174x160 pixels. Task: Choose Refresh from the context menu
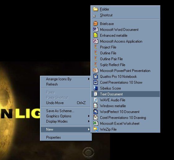pyautogui.click(x=52, y=84)
